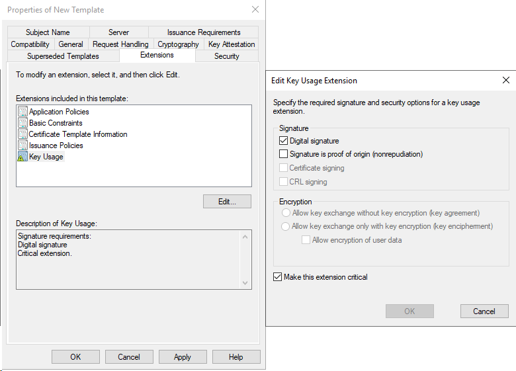Toggle Make this extension critical
Viewport: 516px width, 371px height.
tap(277, 277)
